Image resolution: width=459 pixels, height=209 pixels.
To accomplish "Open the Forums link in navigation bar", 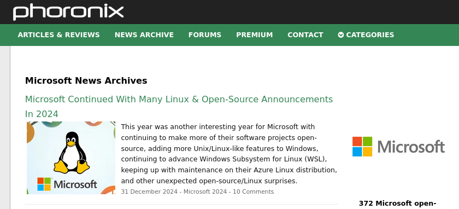I will (205, 35).
